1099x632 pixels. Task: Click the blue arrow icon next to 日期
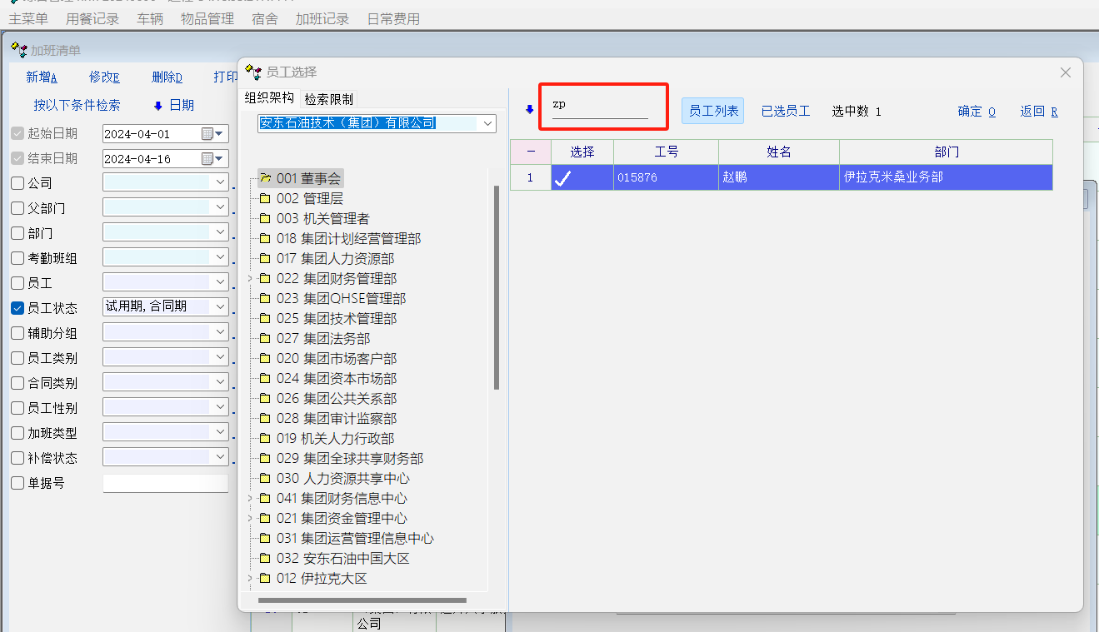158,106
